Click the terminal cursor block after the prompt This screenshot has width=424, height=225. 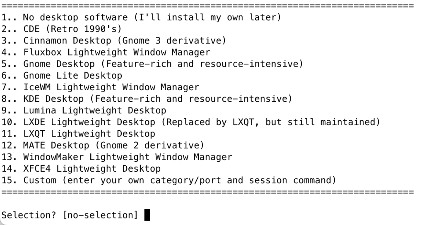(x=147, y=215)
